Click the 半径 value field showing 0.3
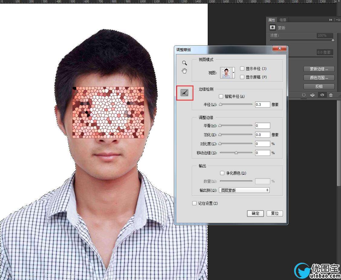 coord(262,105)
